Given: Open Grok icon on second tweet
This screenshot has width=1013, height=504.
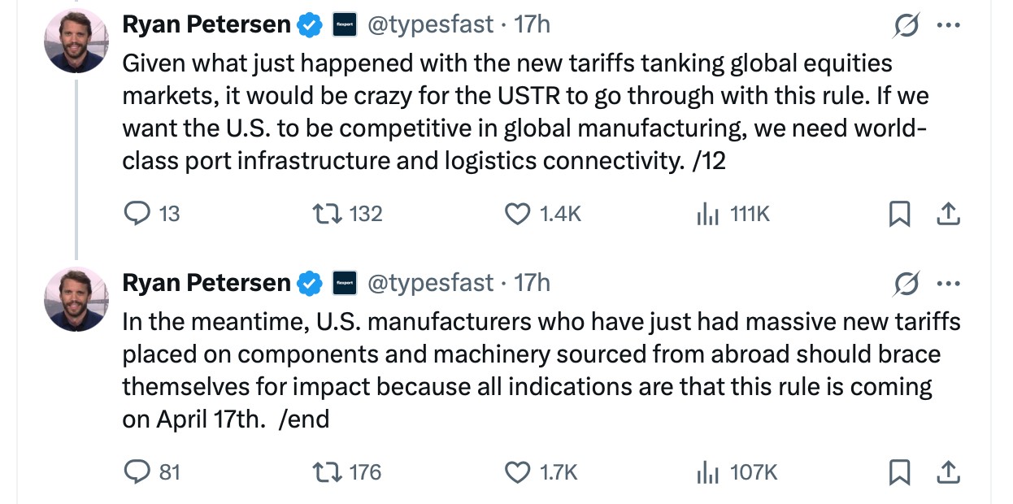Looking at the screenshot, I should coord(904,285).
